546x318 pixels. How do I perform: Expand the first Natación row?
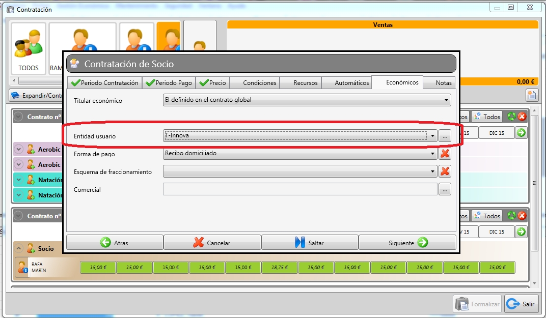click(18, 180)
